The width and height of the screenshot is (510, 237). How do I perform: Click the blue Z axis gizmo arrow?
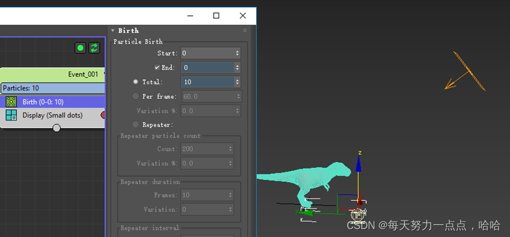click(x=358, y=165)
